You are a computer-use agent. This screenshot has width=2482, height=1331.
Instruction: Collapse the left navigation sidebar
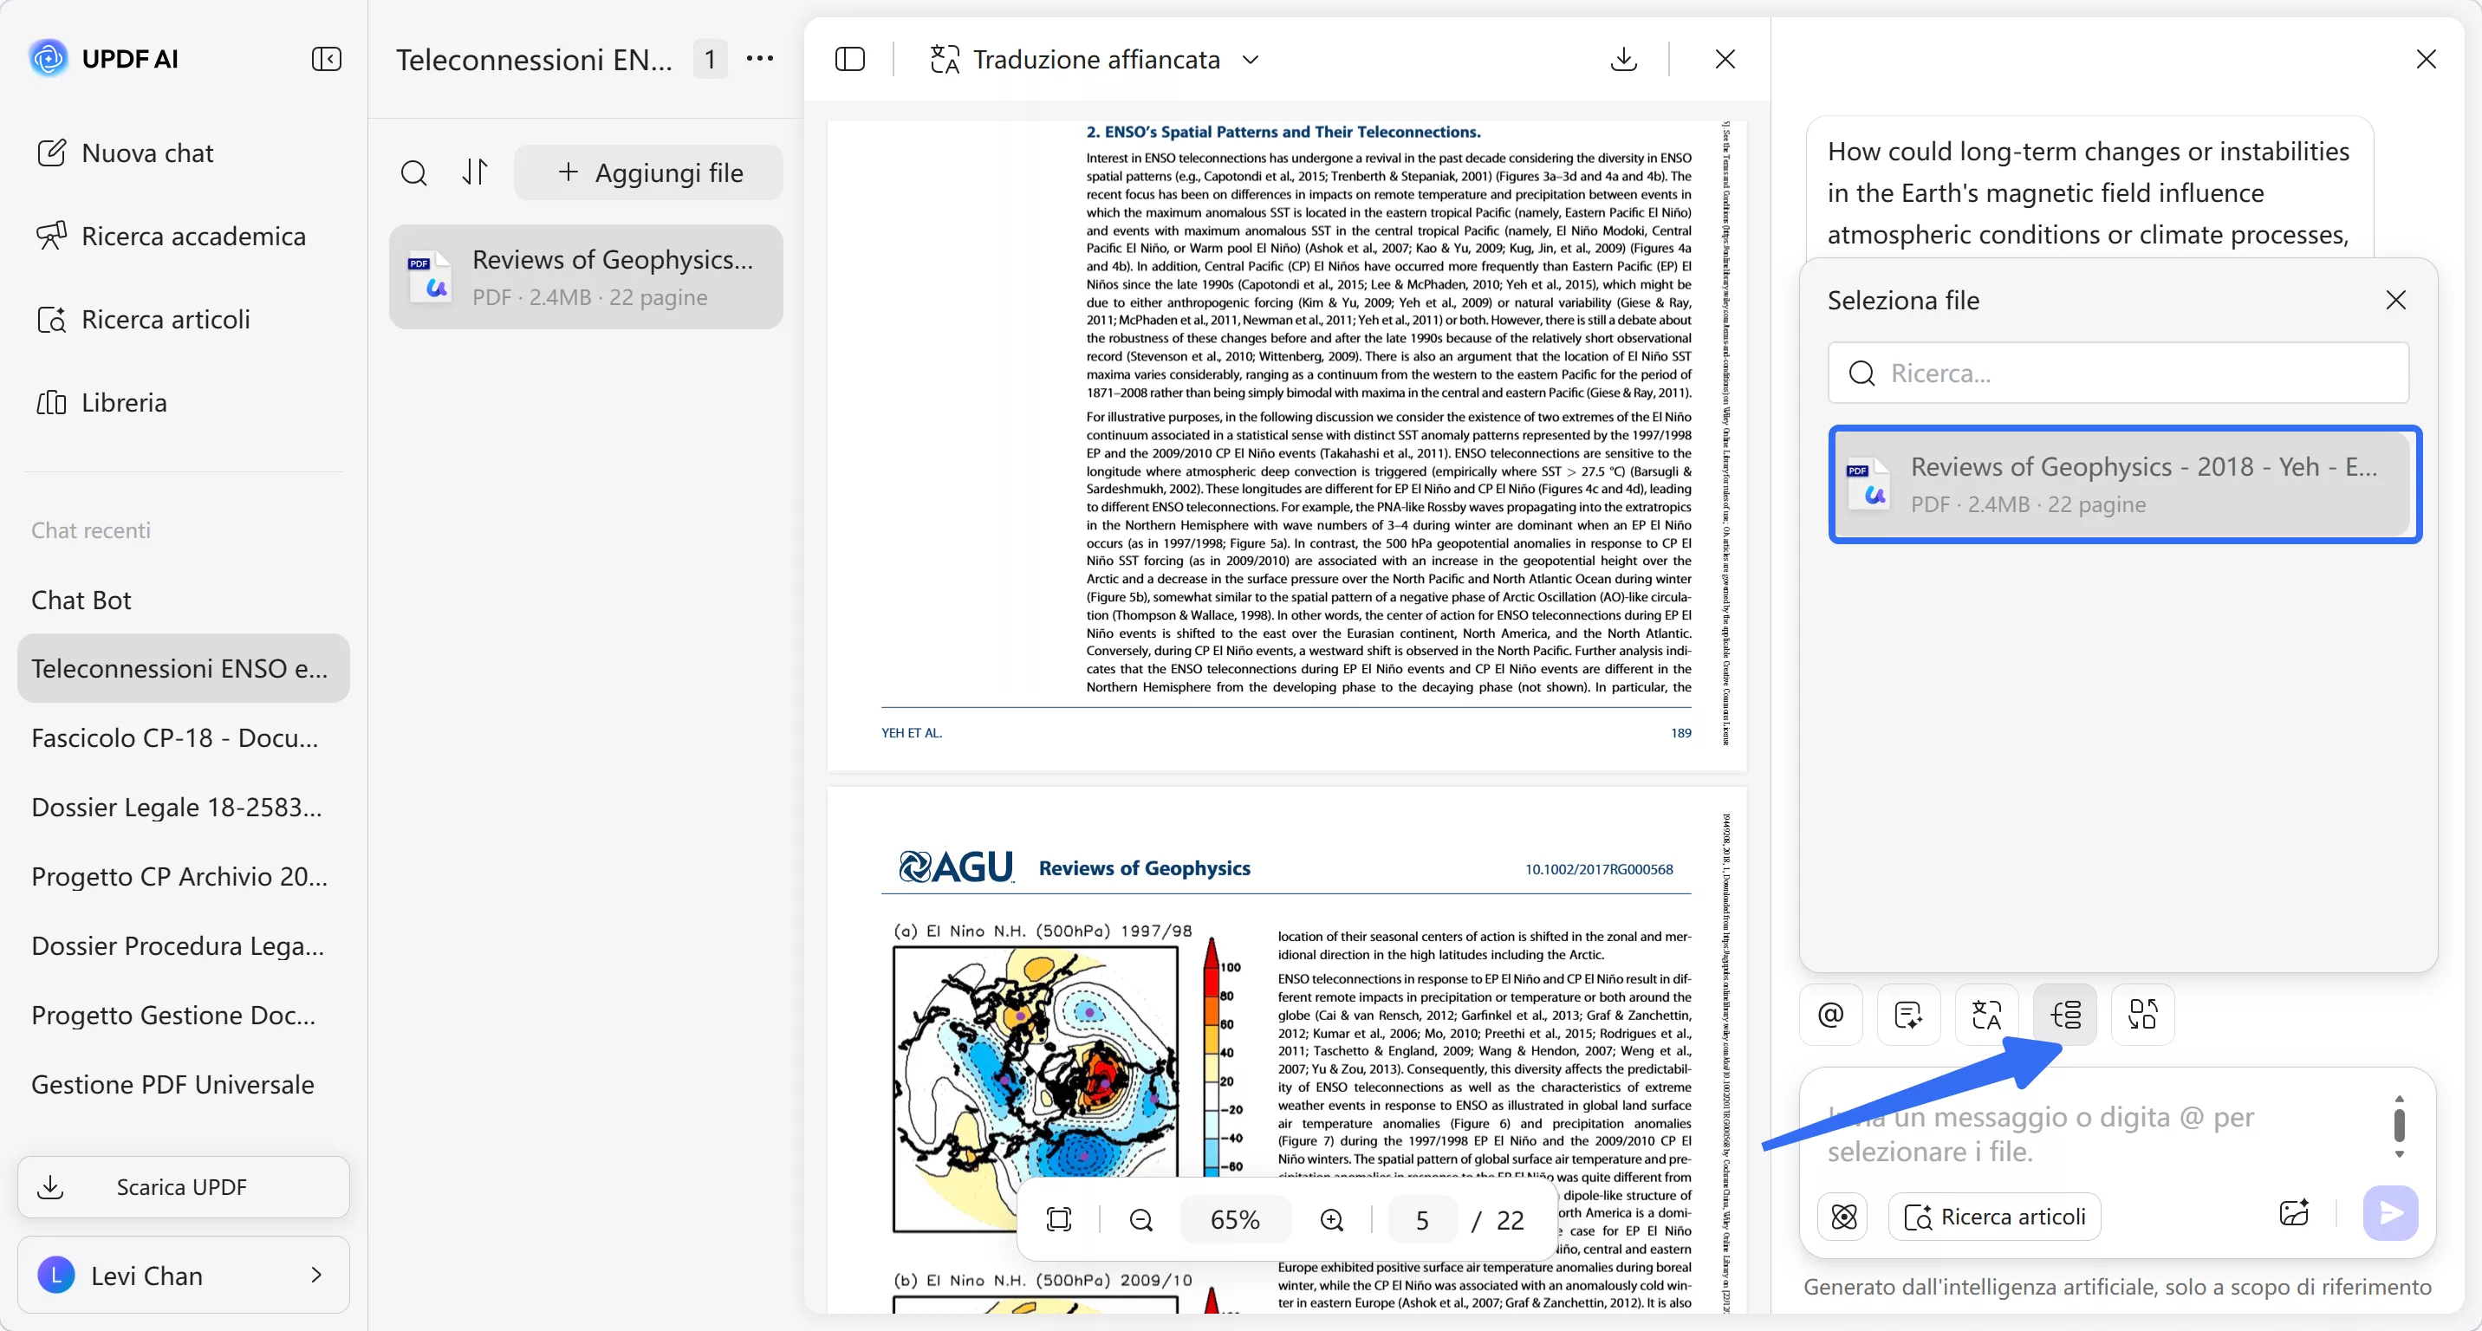(x=327, y=59)
